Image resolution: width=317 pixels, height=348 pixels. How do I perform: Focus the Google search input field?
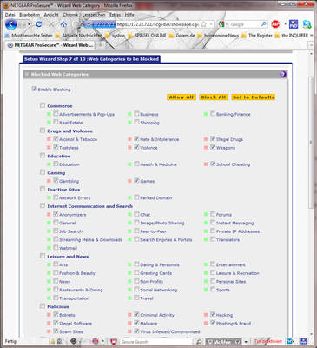[x=245, y=24]
